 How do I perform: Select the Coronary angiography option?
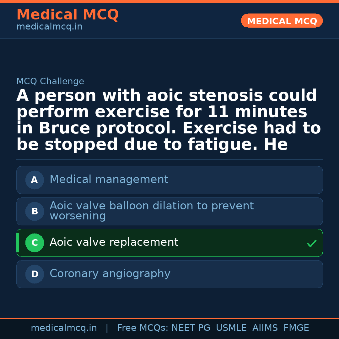coord(110,274)
